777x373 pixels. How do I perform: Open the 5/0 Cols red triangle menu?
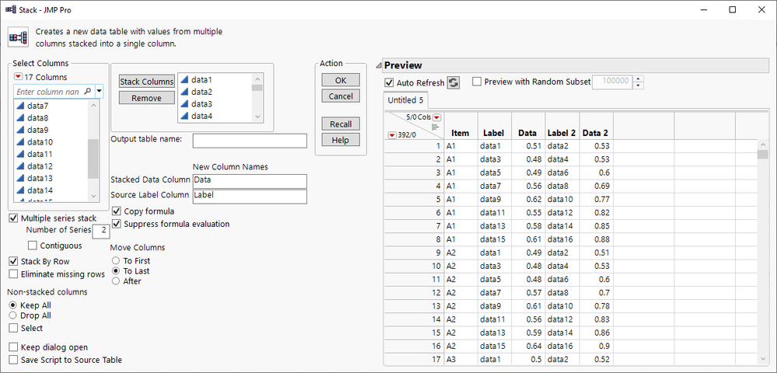pyautogui.click(x=436, y=117)
